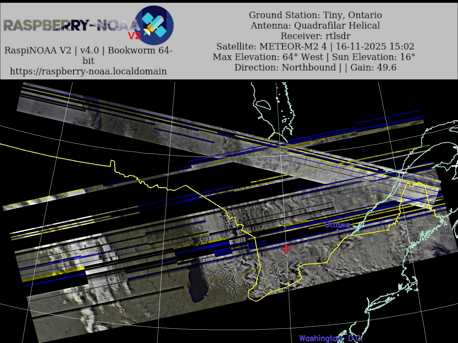Click the Ottawa map label

337,225
